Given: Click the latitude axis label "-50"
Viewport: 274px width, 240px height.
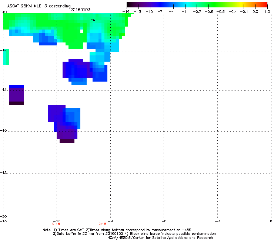Looking at the screenshot, I should 3,217.
